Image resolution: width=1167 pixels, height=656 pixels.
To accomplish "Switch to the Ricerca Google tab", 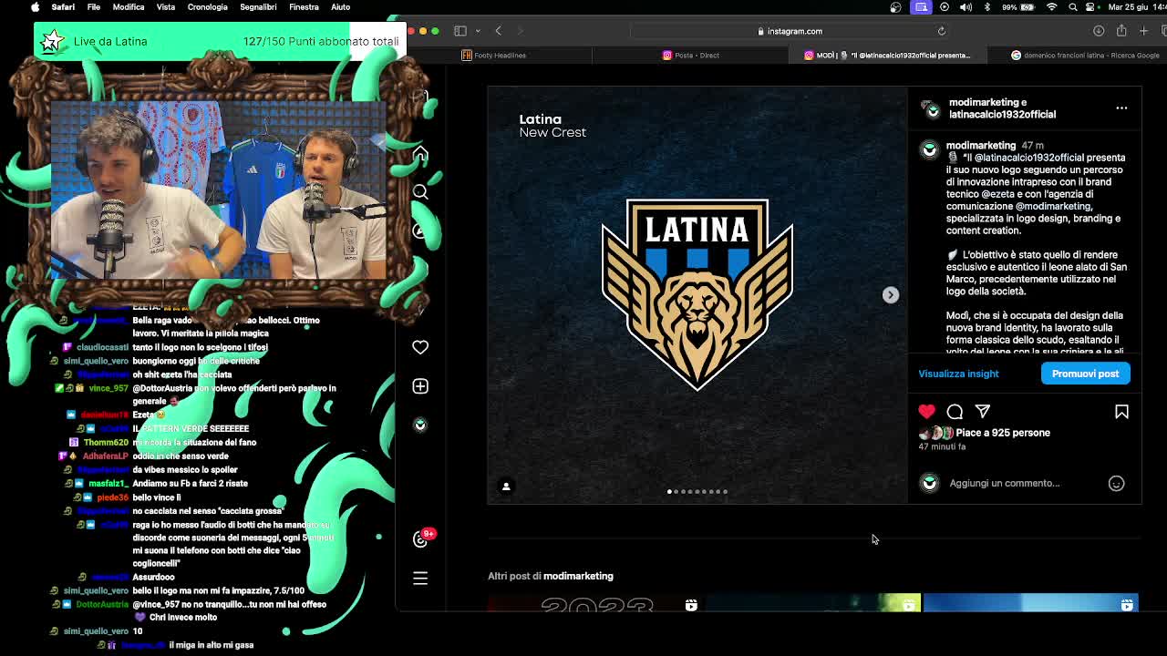I will [1085, 56].
